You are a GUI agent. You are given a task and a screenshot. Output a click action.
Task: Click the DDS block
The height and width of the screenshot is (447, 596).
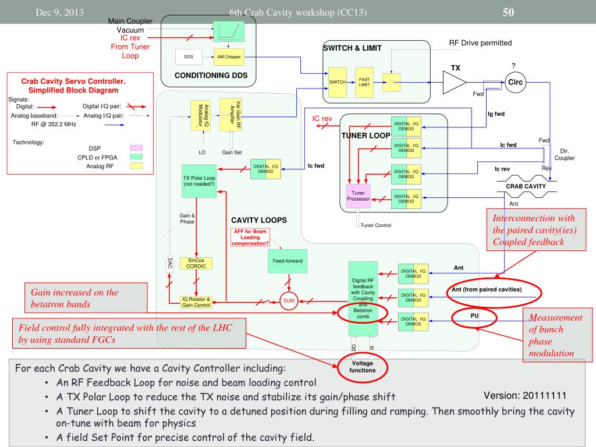coord(189,56)
